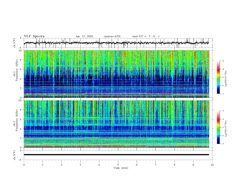Click the "6" tick on the time axis

[x=137, y=165]
